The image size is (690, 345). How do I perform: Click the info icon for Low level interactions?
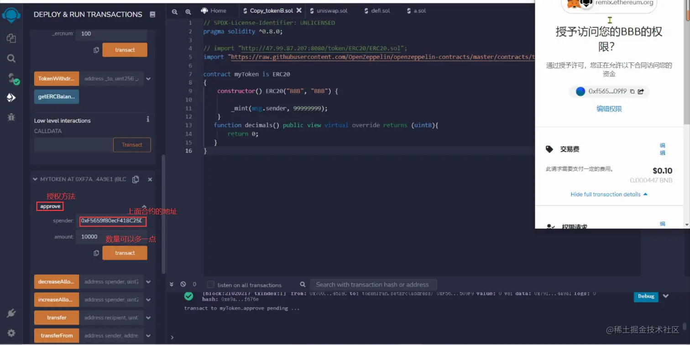[x=148, y=119]
